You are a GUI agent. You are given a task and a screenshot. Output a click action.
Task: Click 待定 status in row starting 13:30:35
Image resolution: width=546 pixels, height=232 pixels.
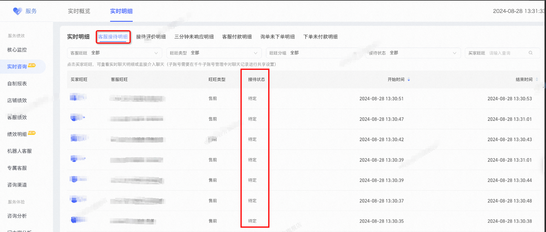[x=252, y=221]
